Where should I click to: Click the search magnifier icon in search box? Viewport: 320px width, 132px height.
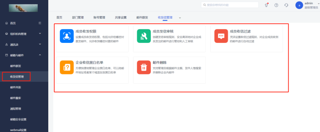coord(205,5)
